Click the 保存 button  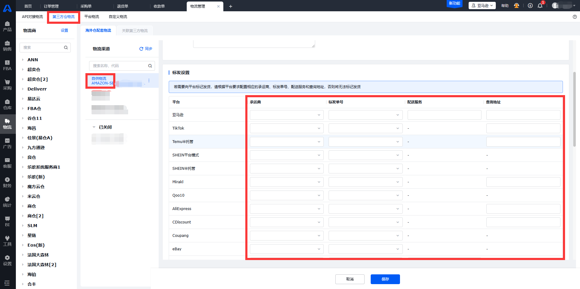[385, 279]
